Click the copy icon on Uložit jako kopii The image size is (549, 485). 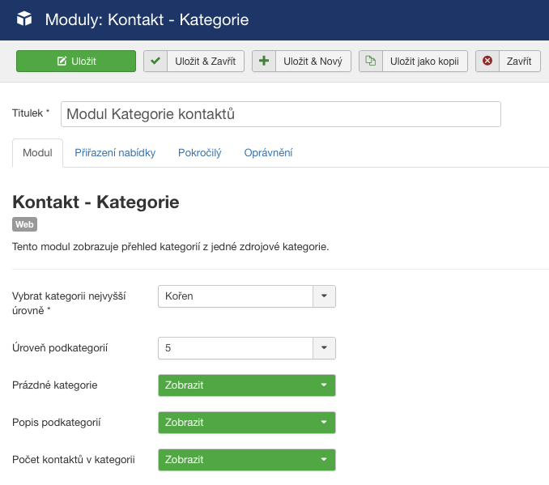tap(370, 62)
